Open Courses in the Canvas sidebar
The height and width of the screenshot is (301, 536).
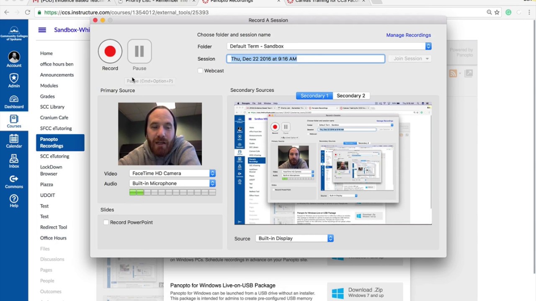coord(14,122)
